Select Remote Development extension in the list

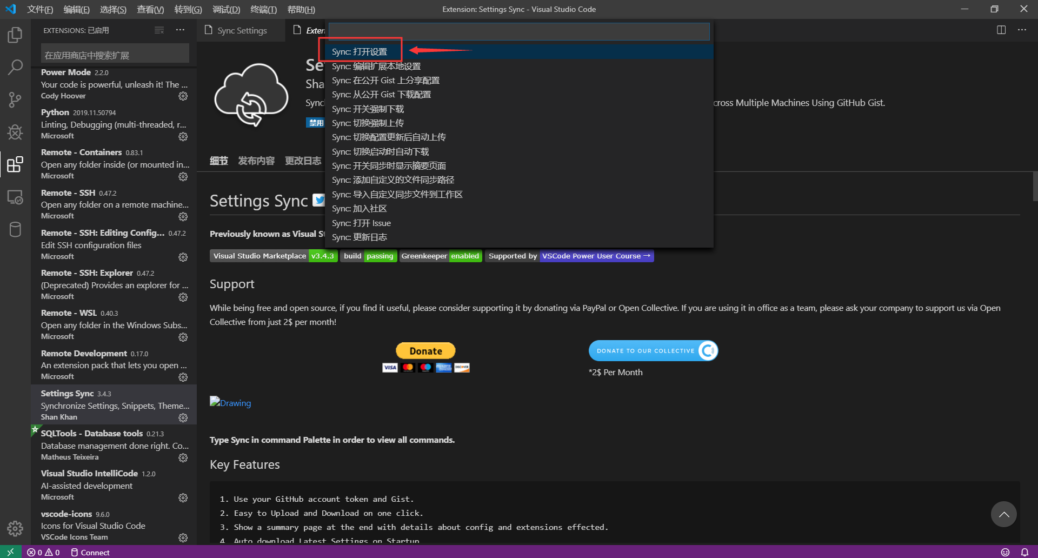coord(114,365)
